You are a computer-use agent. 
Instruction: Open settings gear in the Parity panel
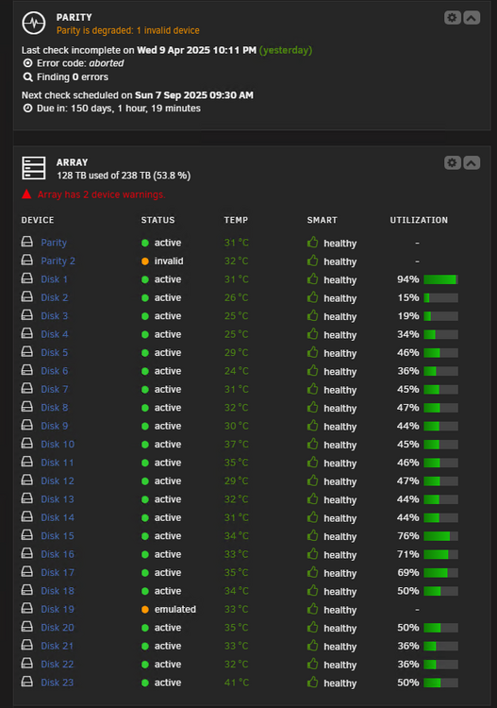point(452,18)
